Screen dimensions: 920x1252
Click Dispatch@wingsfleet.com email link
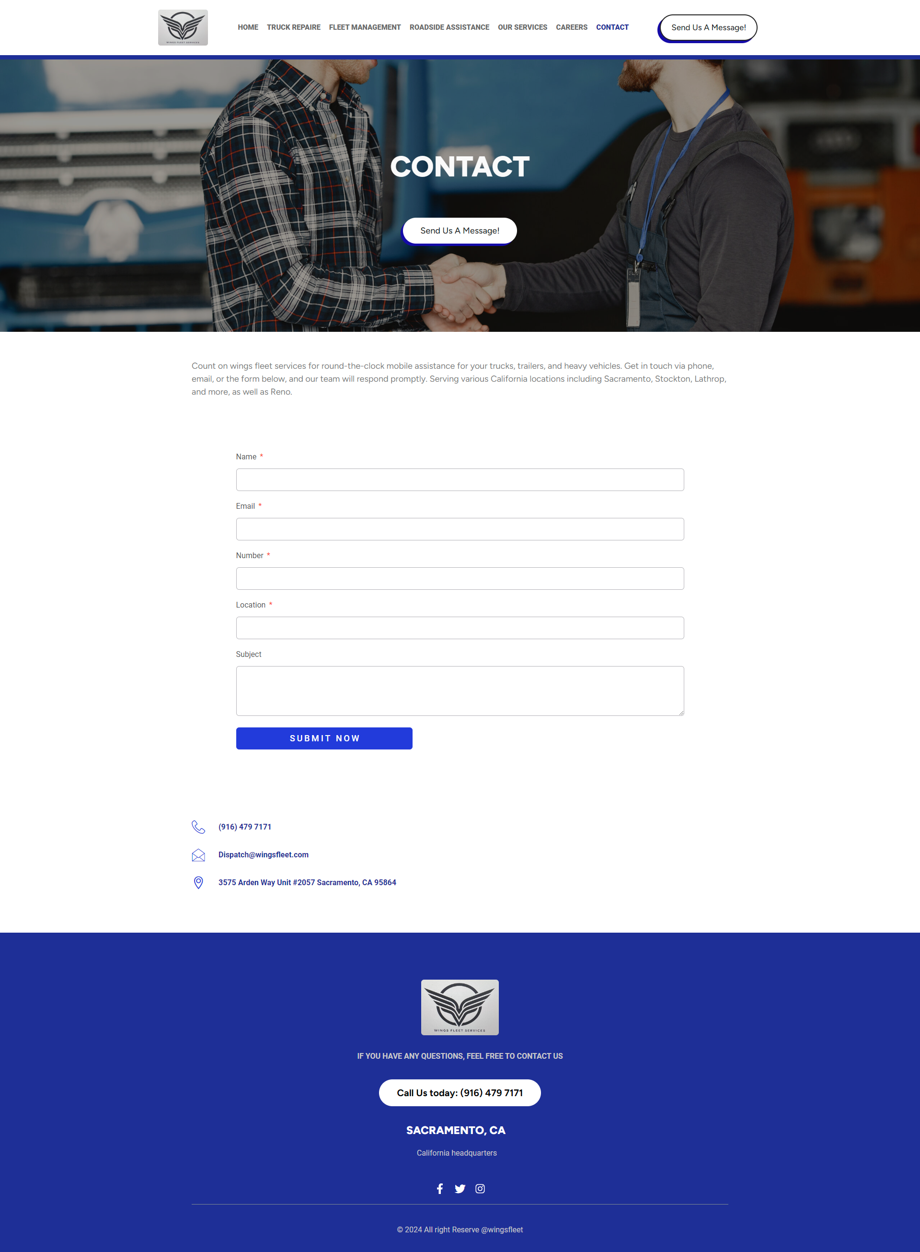(263, 854)
